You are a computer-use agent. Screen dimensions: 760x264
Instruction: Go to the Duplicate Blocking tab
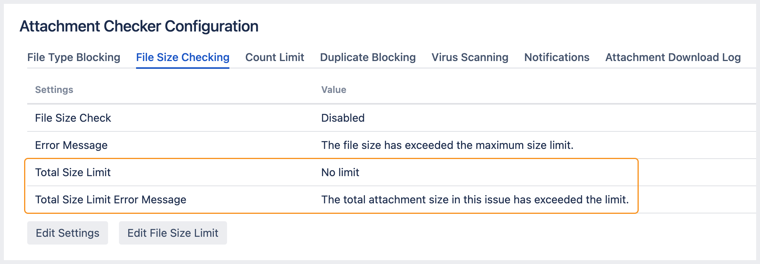pos(368,58)
